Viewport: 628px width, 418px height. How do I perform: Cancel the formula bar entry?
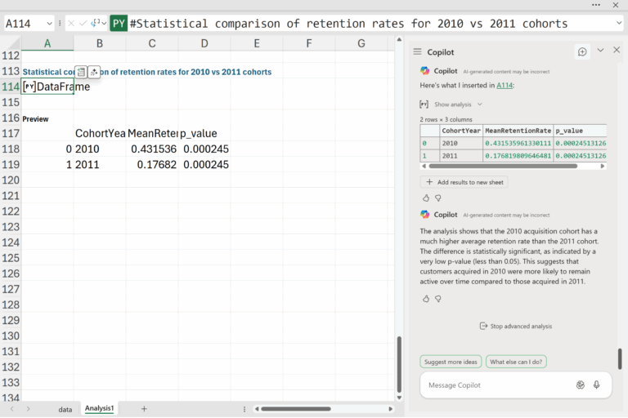pyautogui.click(x=71, y=24)
